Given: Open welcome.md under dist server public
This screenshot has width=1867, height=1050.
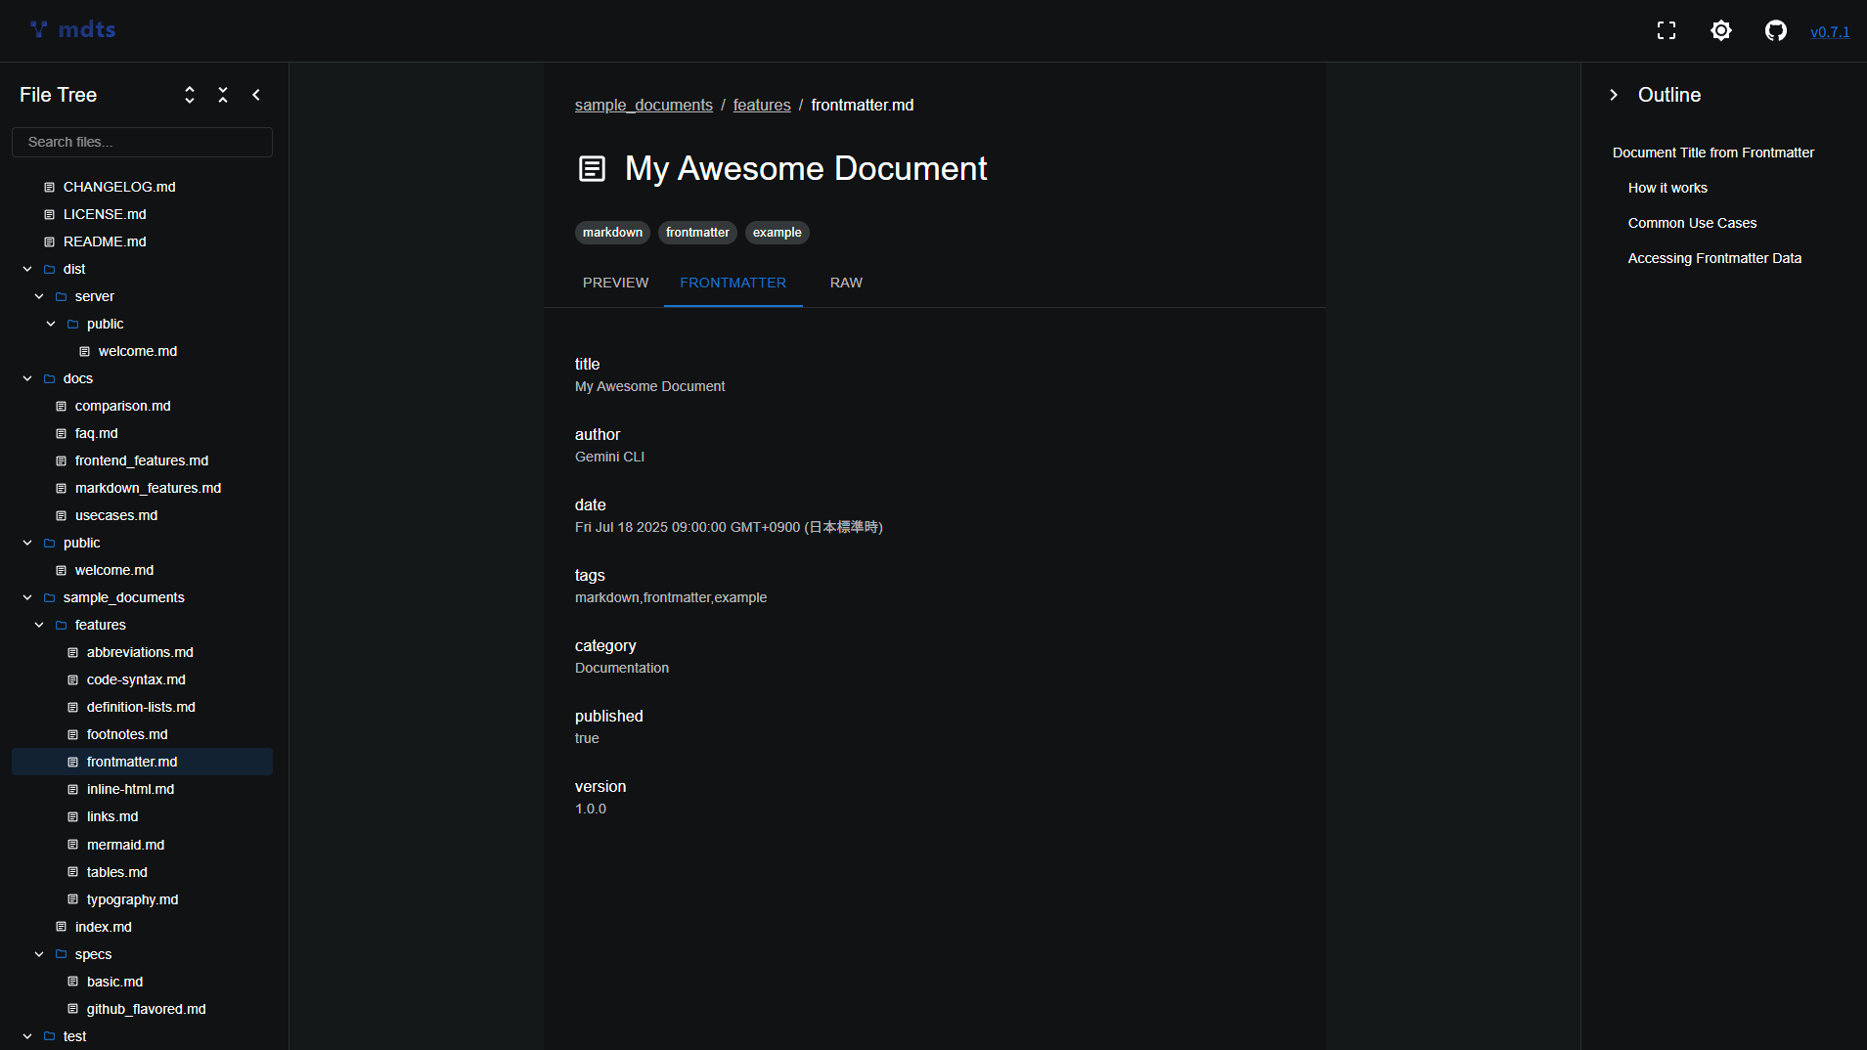Looking at the screenshot, I should 138,351.
